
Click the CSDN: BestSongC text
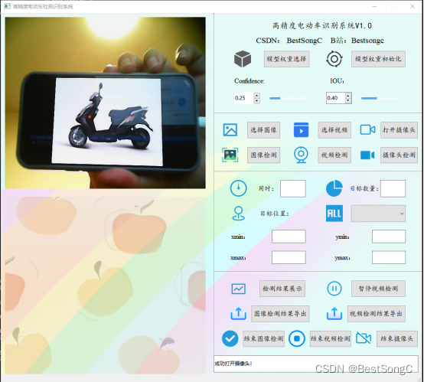289,41
